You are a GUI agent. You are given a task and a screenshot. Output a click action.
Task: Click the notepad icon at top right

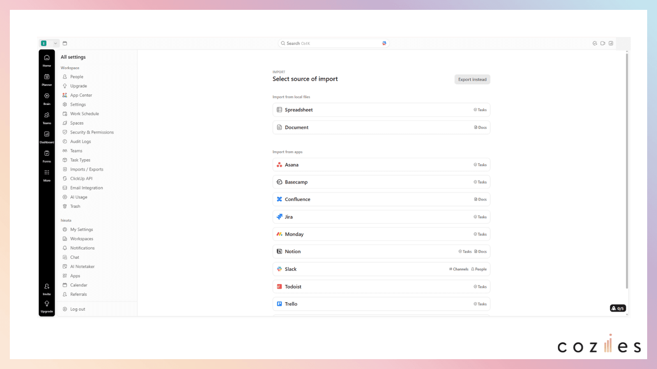[611, 43]
